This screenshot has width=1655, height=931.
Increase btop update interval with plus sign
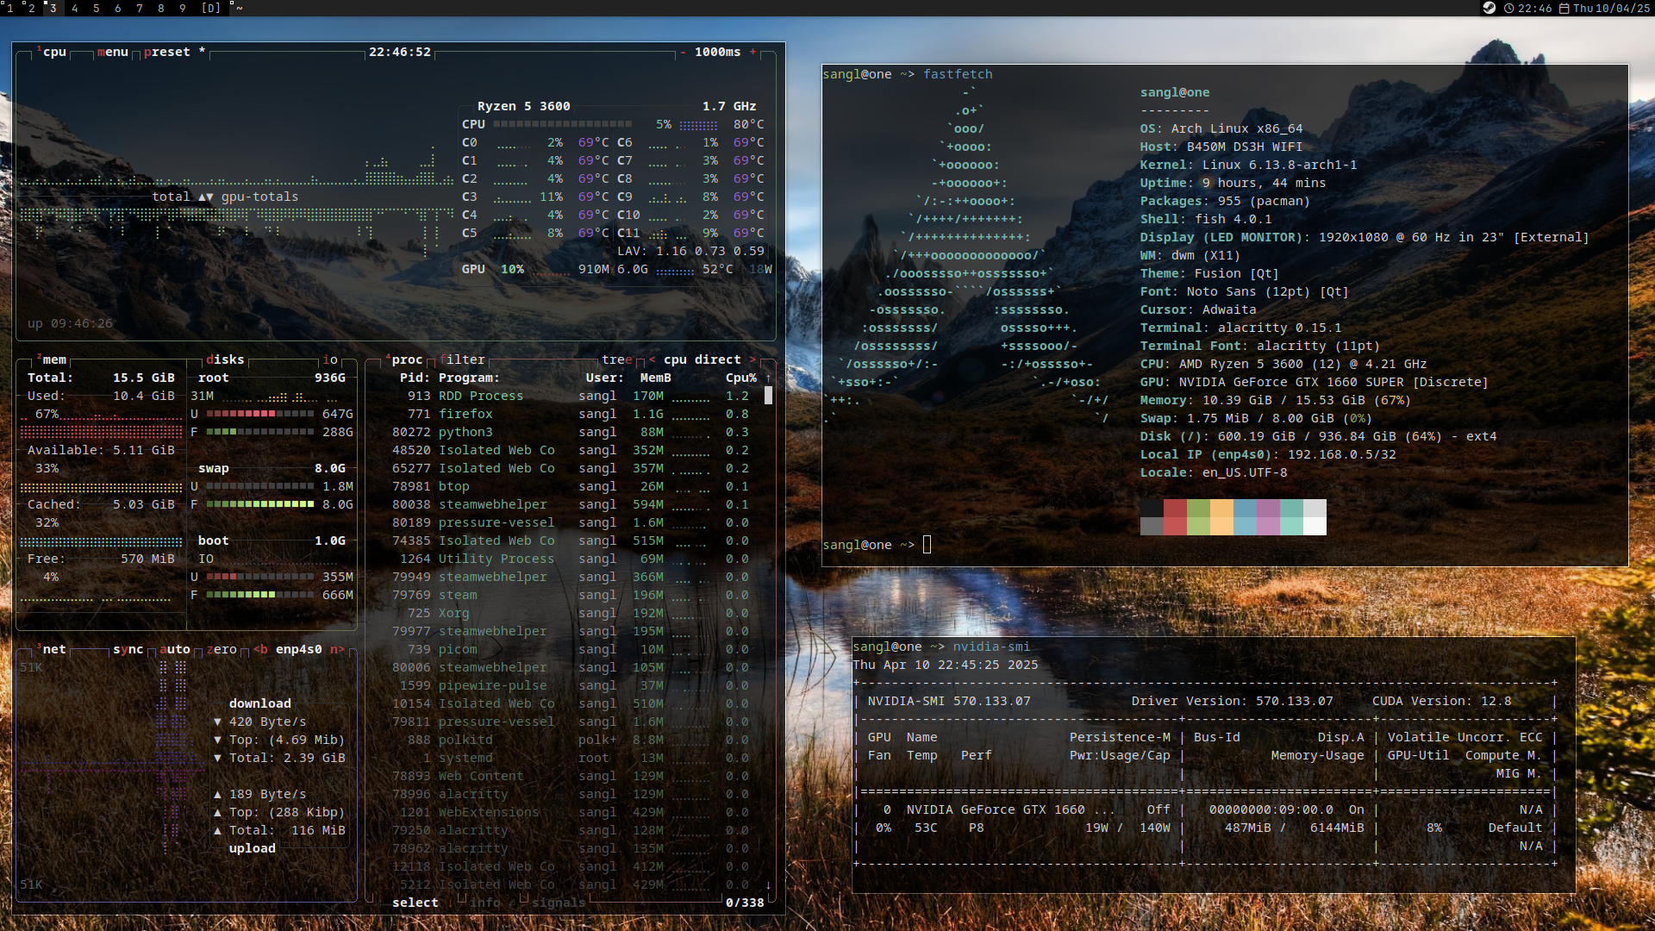[x=753, y=52]
